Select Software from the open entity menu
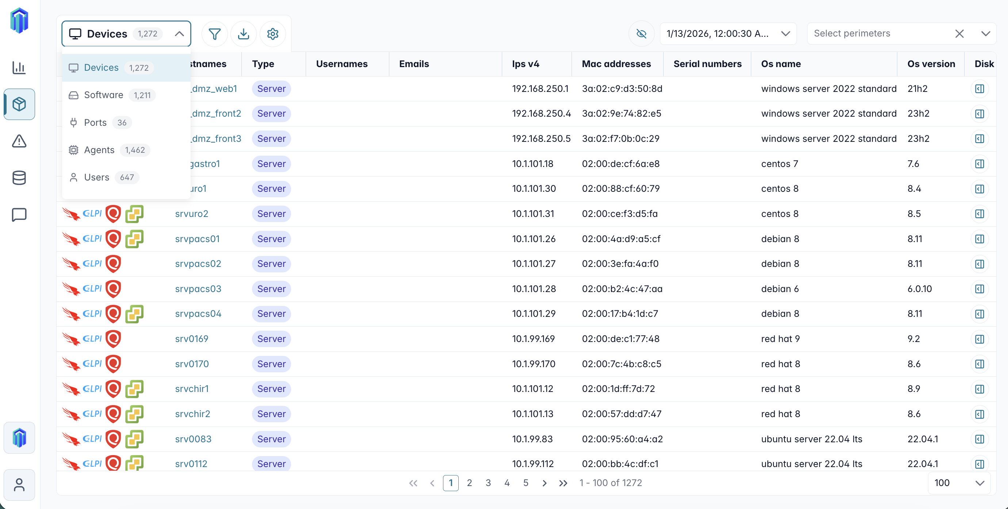 coord(104,94)
